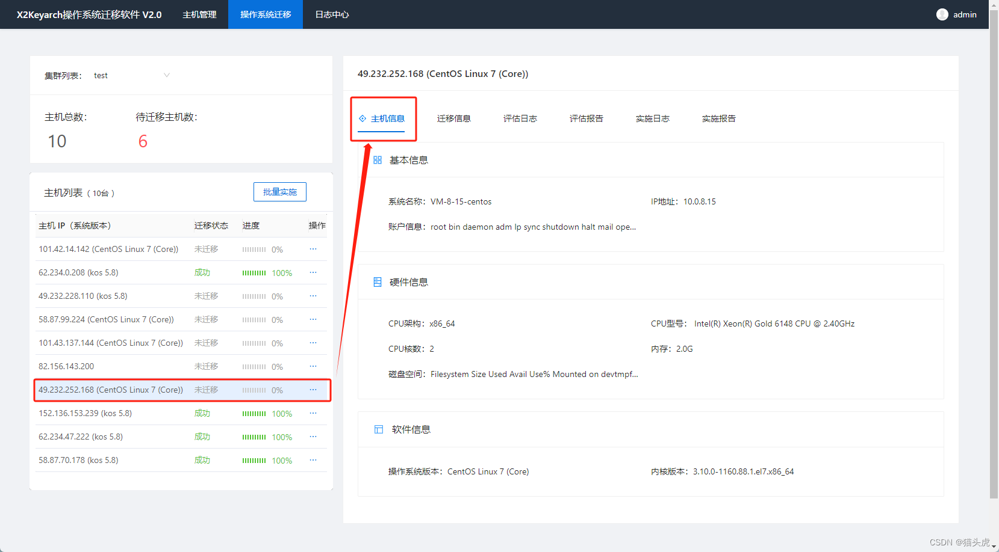Viewport: 999px width, 552px height.
Task: Select host row 62.234.0.208 (kos 5.8)
Action: point(181,272)
